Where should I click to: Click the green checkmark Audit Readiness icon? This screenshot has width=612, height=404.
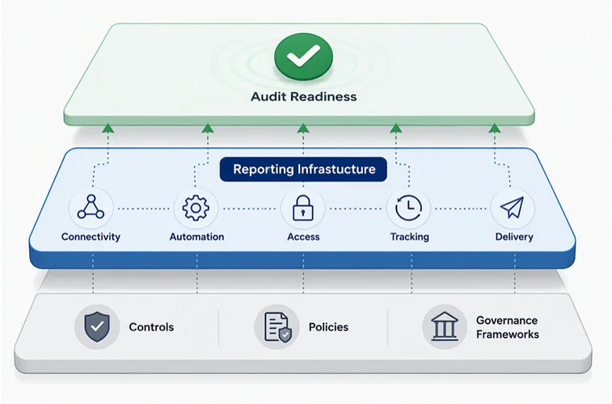click(304, 57)
